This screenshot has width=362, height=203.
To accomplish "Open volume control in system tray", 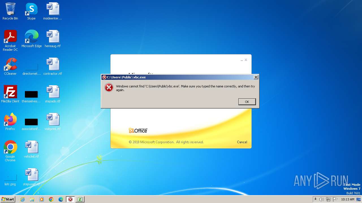I will [322, 199].
